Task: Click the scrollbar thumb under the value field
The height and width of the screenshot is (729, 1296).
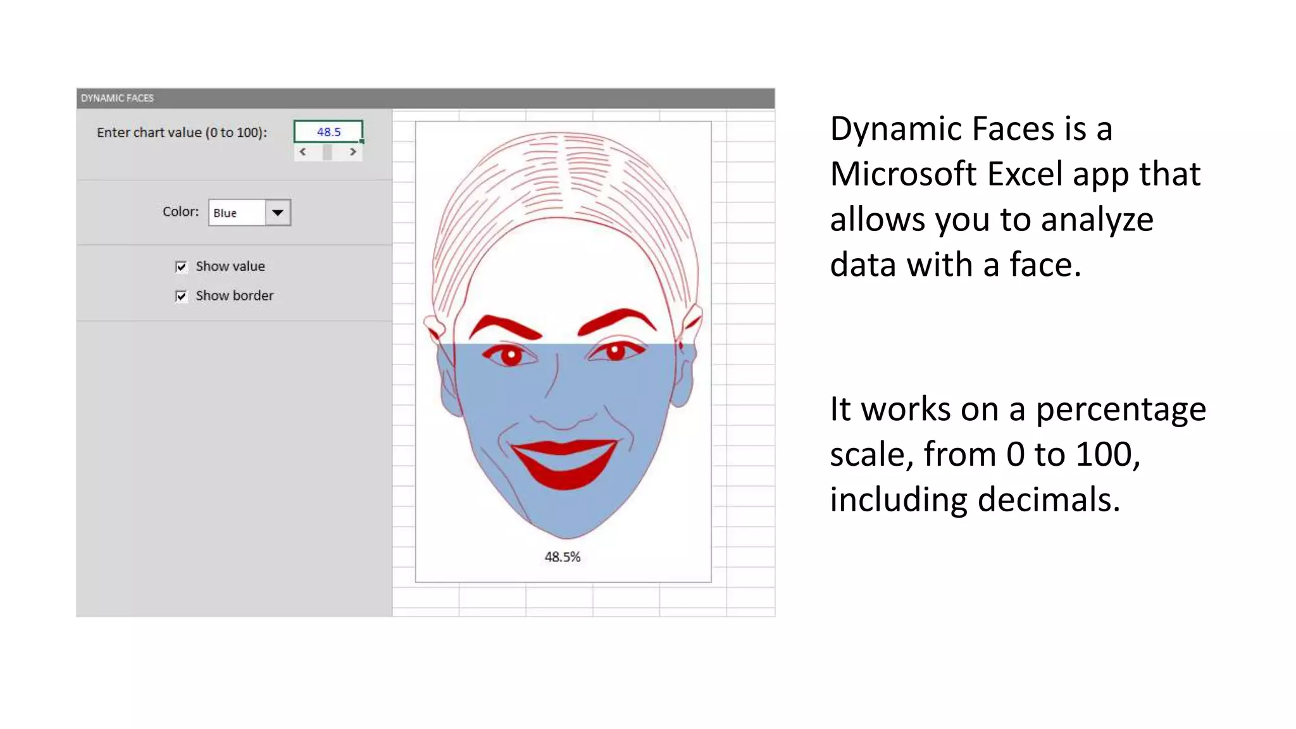Action: tap(327, 152)
